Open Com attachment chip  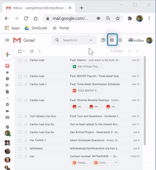click(102, 163)
